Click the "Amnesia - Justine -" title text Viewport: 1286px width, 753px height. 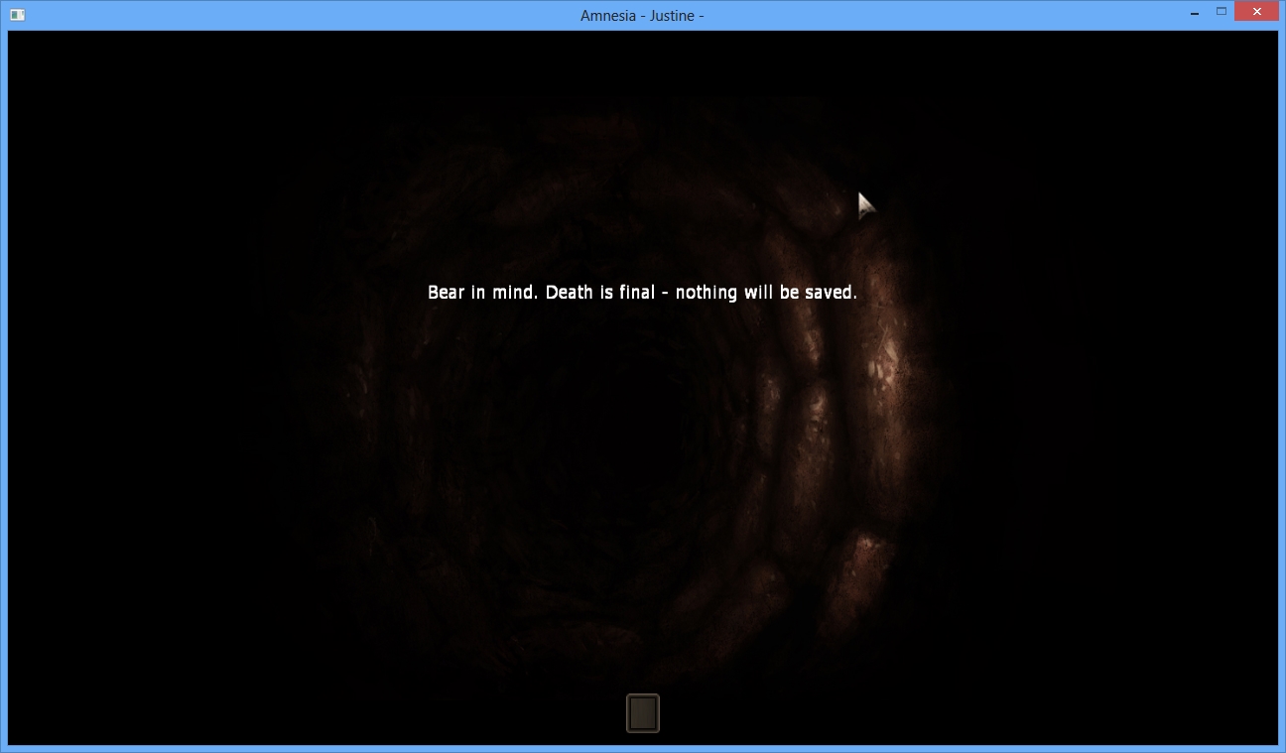coord(642,15)
